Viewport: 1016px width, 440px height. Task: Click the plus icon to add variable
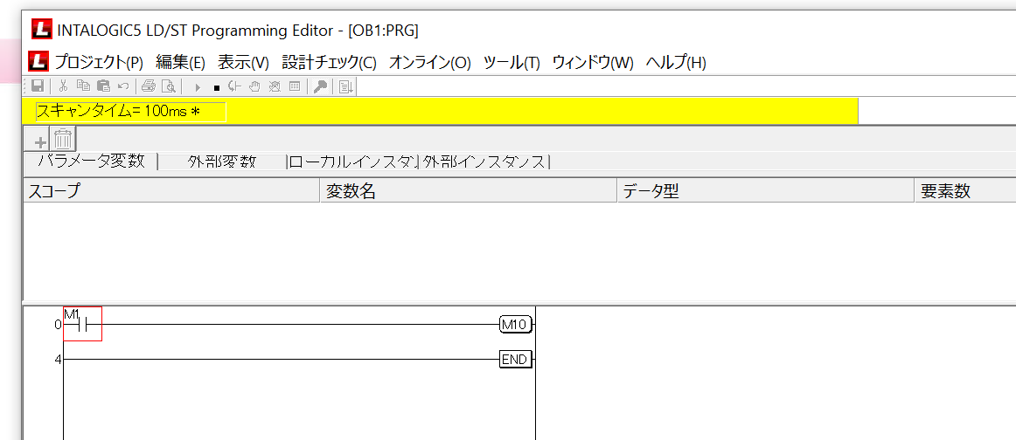[x=39, y=140]
